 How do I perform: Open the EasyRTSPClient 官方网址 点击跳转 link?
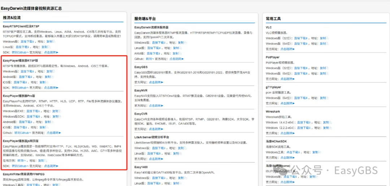tap(51, 52)
